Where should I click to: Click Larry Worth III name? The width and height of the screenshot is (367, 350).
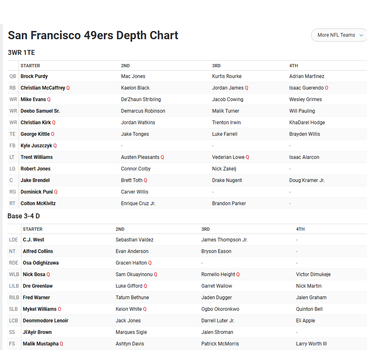pyautogui.click(x=311, y=344)
